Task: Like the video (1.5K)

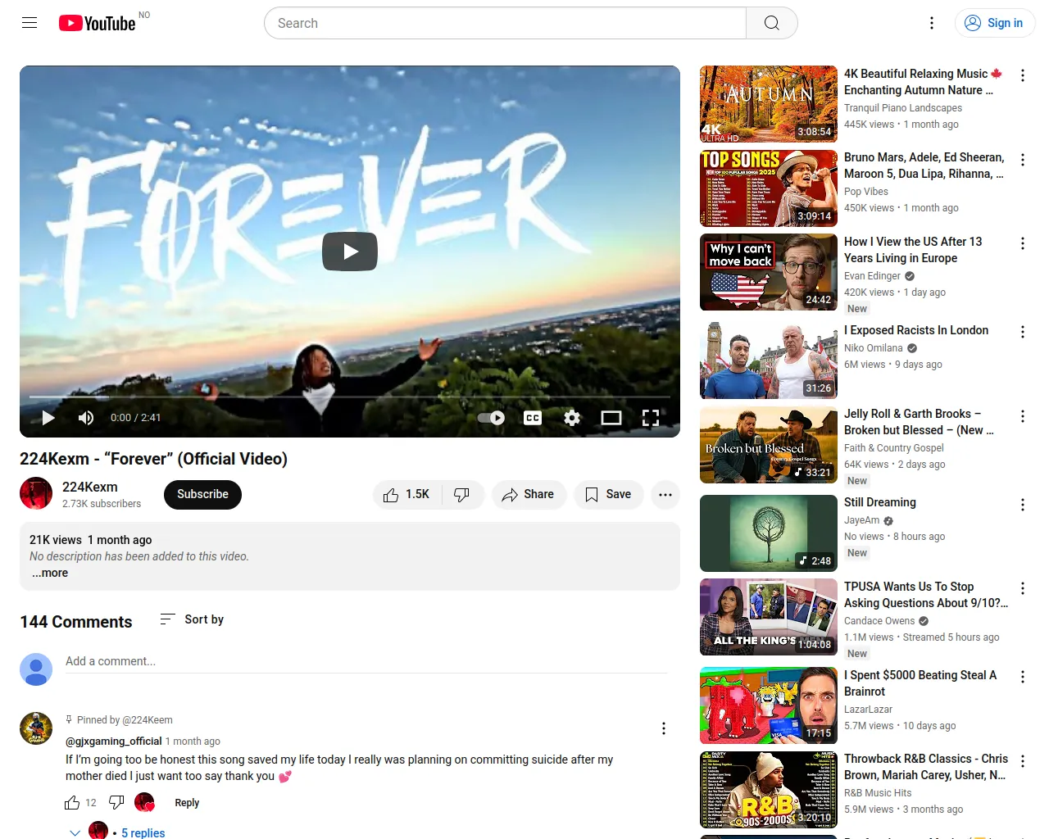Action: click(407, 495)
